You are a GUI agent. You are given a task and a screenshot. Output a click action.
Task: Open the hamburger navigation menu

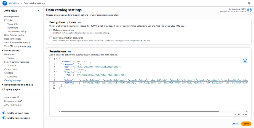(x=4, y=3)
